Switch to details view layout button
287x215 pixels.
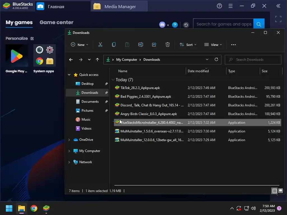click(x=274, y=191)
